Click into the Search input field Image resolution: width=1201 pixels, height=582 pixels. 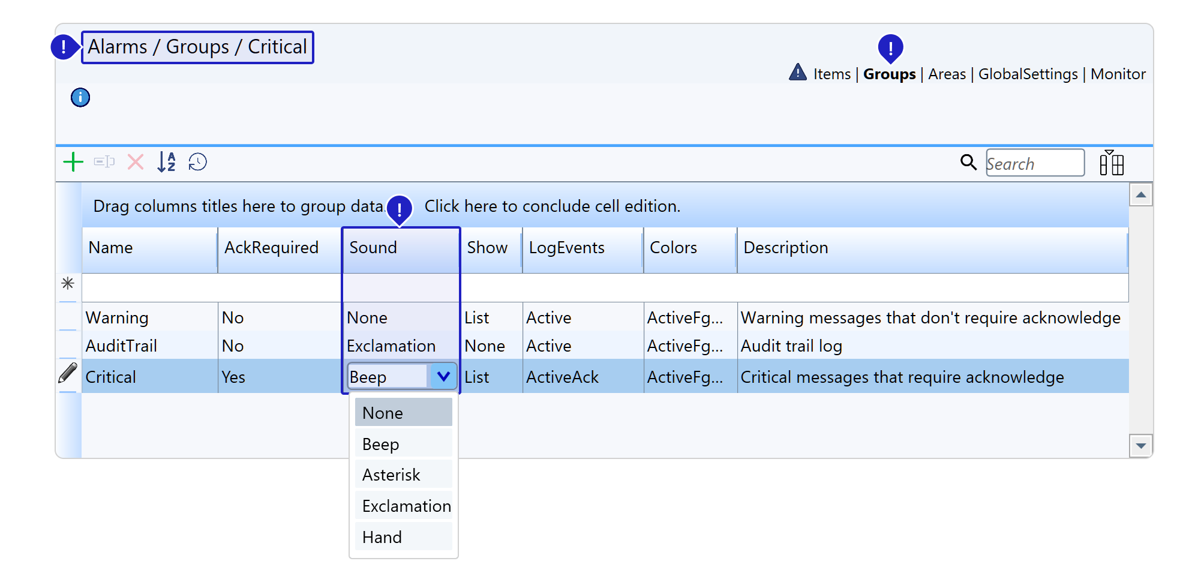pyautogui.click(x=1034, y=163)
